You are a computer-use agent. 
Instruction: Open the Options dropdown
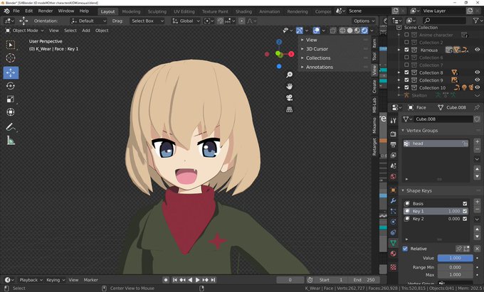click(364, 21)
